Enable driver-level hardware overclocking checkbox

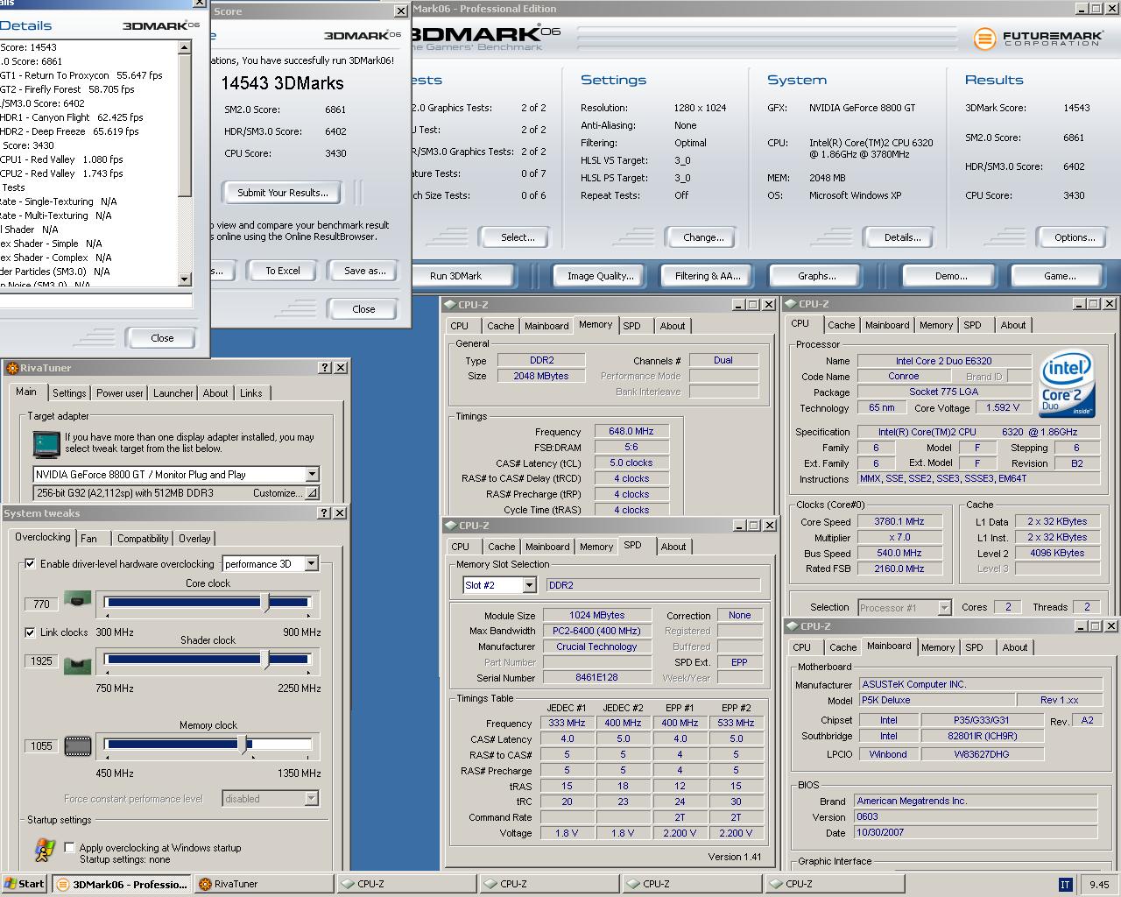tap(31, 563)
